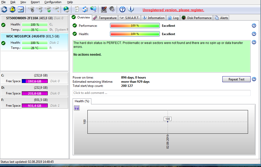The width and height of the screenshot is (261, 167).
Task: Click the refresh with warning sign icon
Action: tap(12, 9)
